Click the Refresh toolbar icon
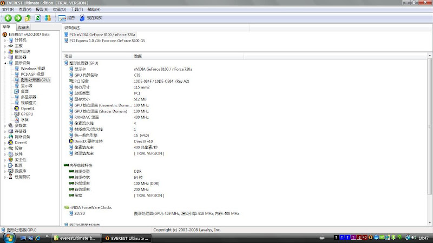Viewport: 433px width, 243px height. point(38,18)
